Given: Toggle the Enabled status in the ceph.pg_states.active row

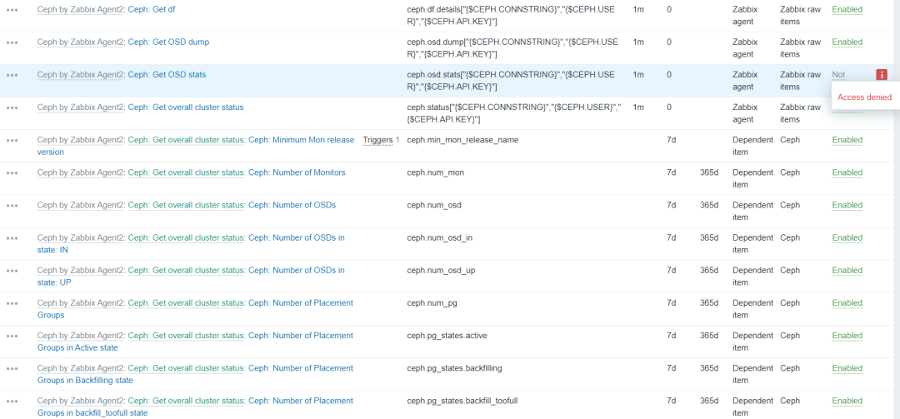Looking at the screenshot, I should pyautogui.click(x=847, y=335).
